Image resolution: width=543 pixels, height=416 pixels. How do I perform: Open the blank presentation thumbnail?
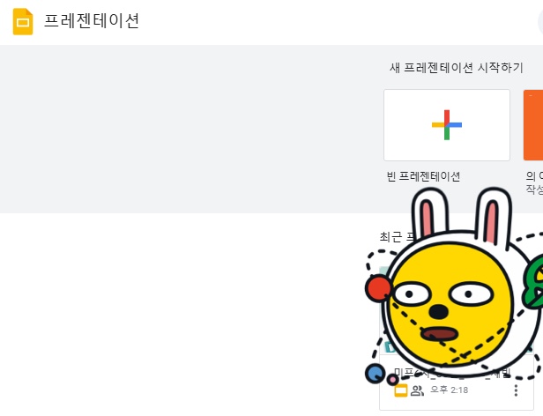(x=447, y=125)
